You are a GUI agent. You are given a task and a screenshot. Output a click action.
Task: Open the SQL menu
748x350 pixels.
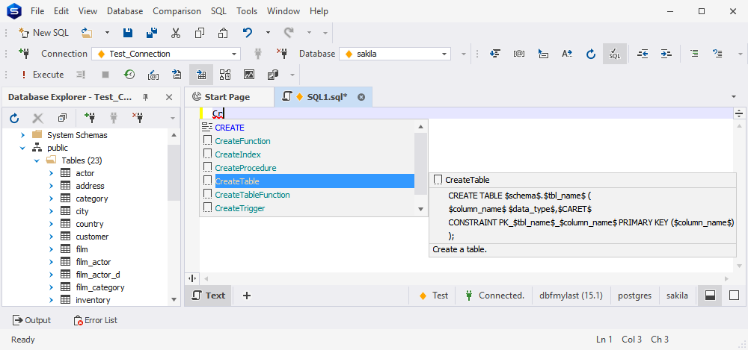coord(218,11)
